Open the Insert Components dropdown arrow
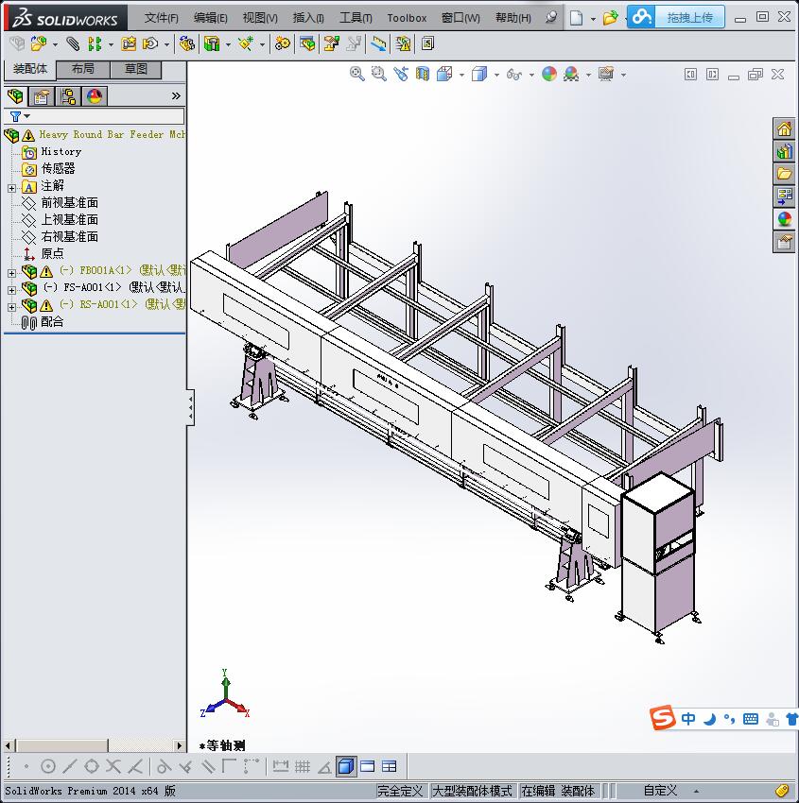The height and width of the screenshot is (803, 799). [x=55, y=45]
